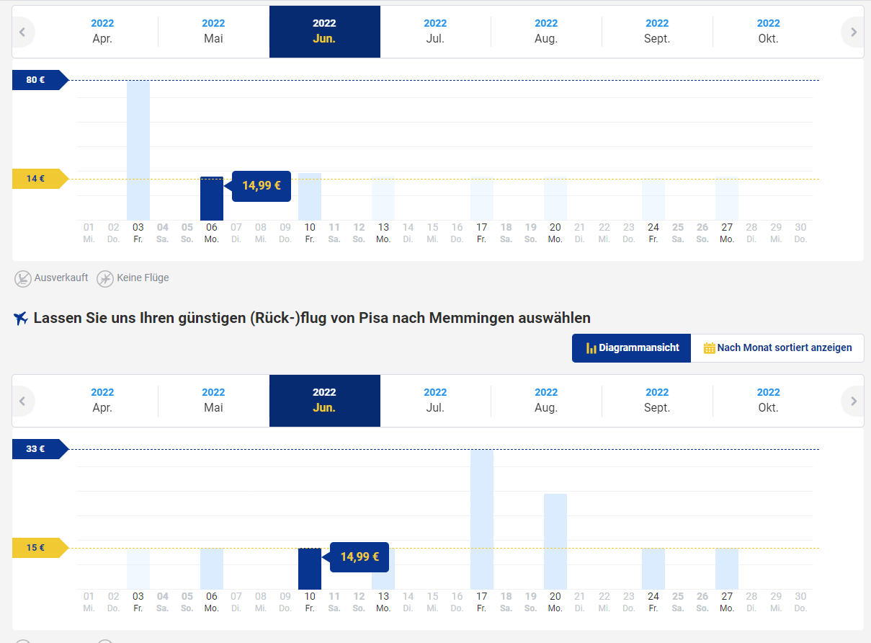Click airplane icon beside return flight heading
Screen dimensions: 871x643
pos(21,318)
